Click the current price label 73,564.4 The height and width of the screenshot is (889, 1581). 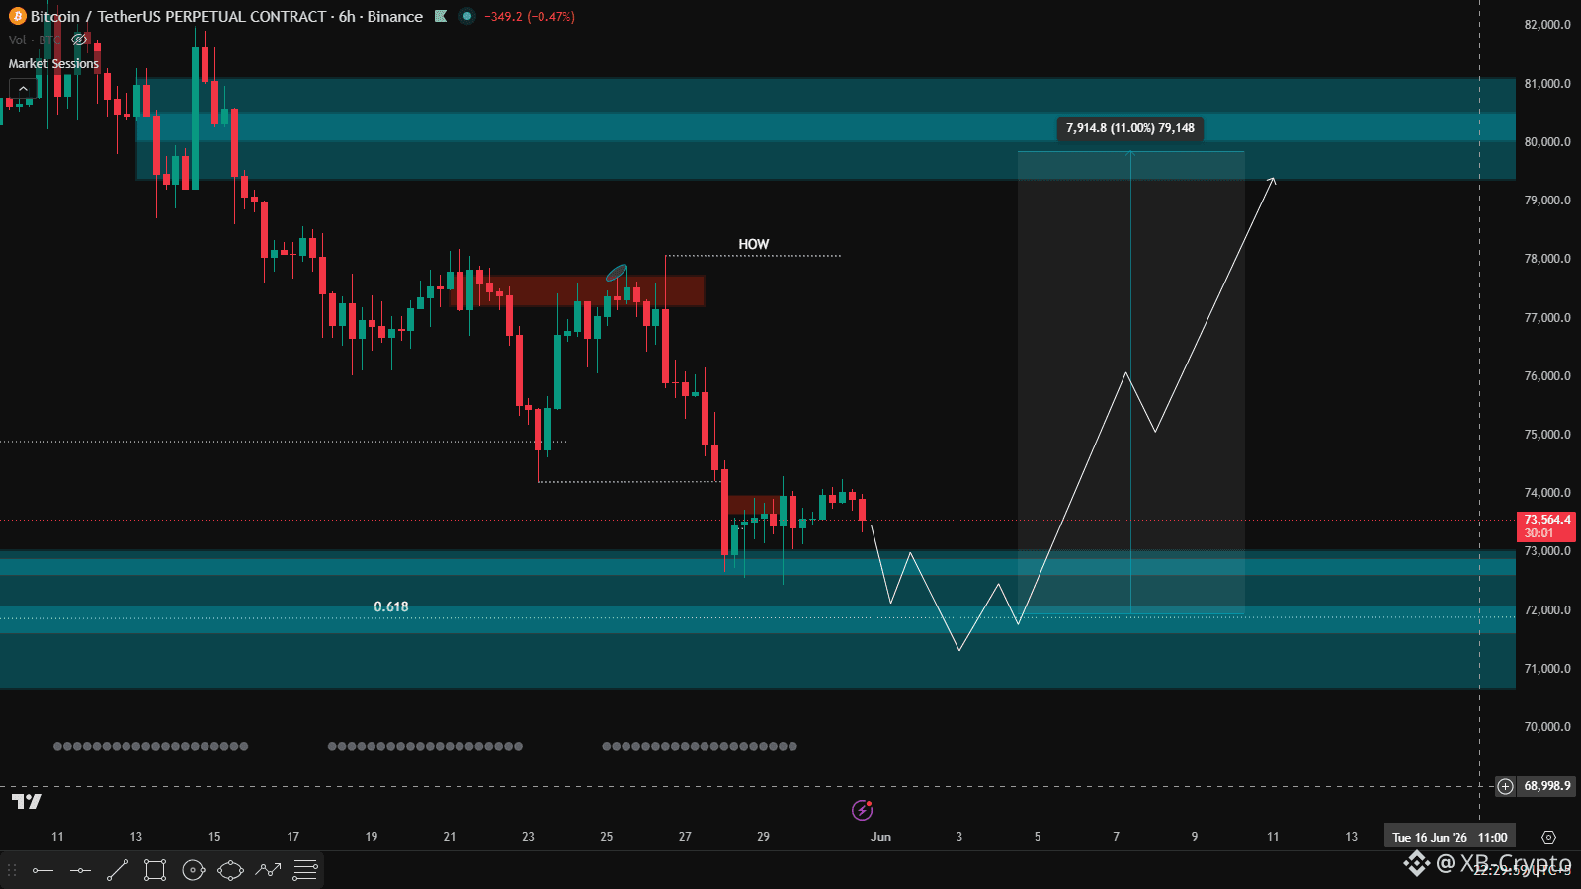pos(1546,525)
